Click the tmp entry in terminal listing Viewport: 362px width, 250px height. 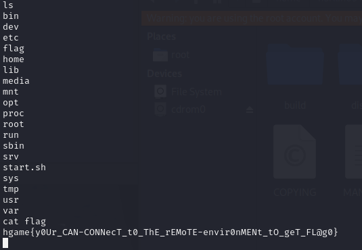pos(11,189)
